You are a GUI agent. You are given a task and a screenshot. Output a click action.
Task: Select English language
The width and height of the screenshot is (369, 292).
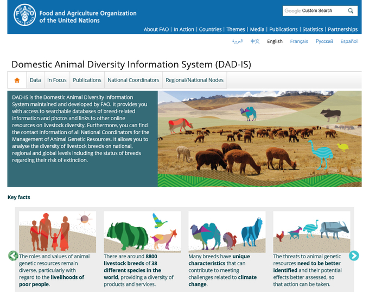point(275,41)
